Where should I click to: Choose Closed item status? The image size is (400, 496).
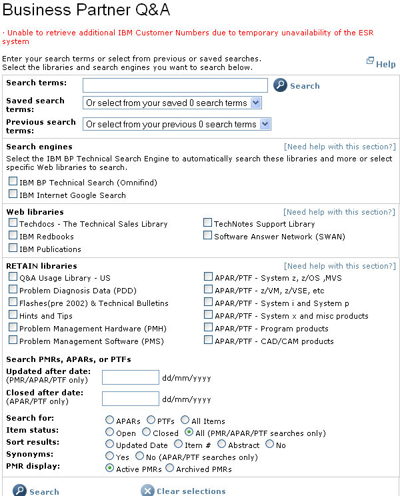coord(147,432)
